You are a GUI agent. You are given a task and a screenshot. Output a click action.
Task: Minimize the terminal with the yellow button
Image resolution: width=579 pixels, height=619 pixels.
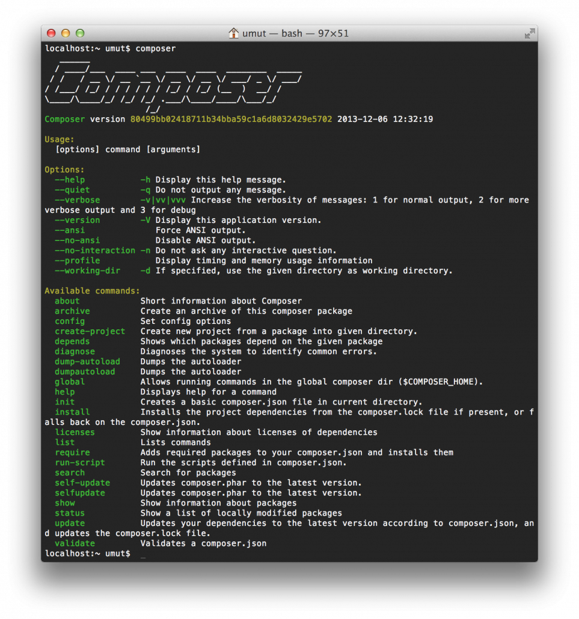tap(66, 33)
